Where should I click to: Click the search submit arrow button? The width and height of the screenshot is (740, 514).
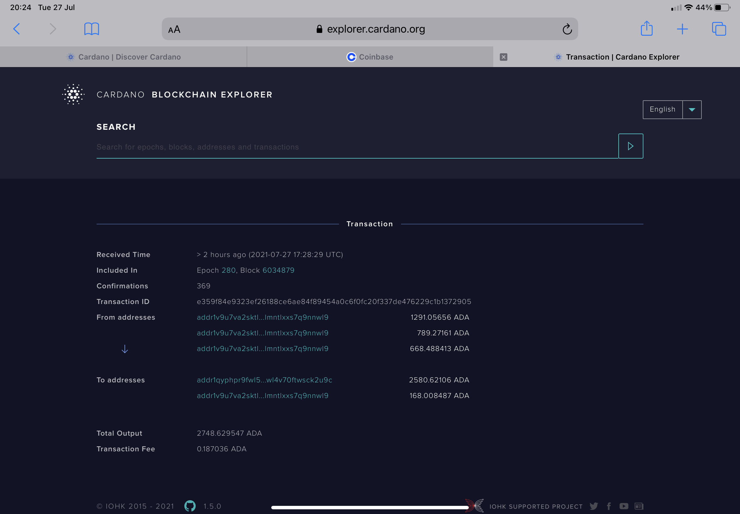(631, 146)
